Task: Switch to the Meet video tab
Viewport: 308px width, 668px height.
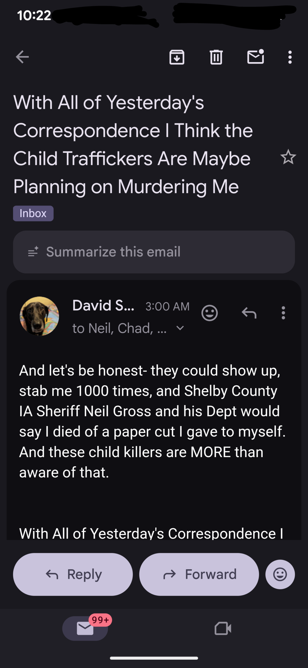Action: coord(223,628)
